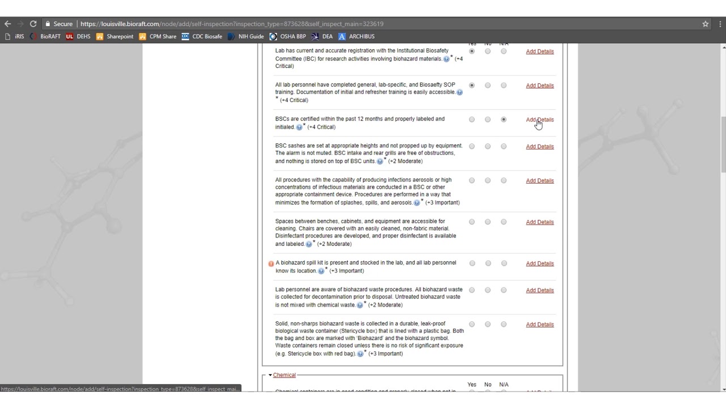Select No for solid non-sharps waste item
Image resolution: width=726 pixels, height=408 pixels.
click(488, 325)
